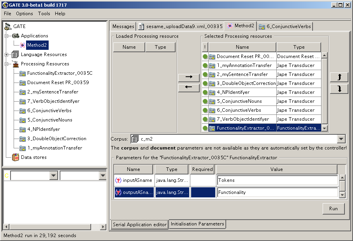The image size is (353, 241).
Task: Select 3_DoubleObjectCorrection in resources tree
Action: point(57,139)
